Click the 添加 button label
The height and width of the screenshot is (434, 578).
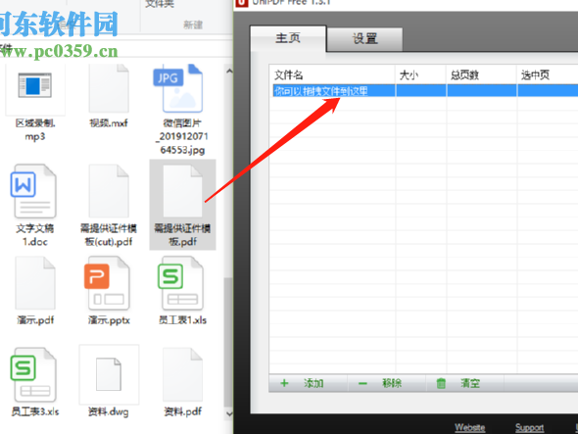tap(313, 383)
